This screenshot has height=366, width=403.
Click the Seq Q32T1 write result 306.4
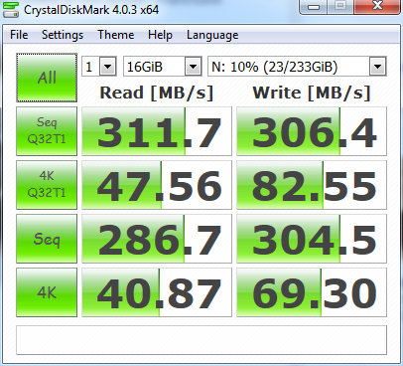312,131
